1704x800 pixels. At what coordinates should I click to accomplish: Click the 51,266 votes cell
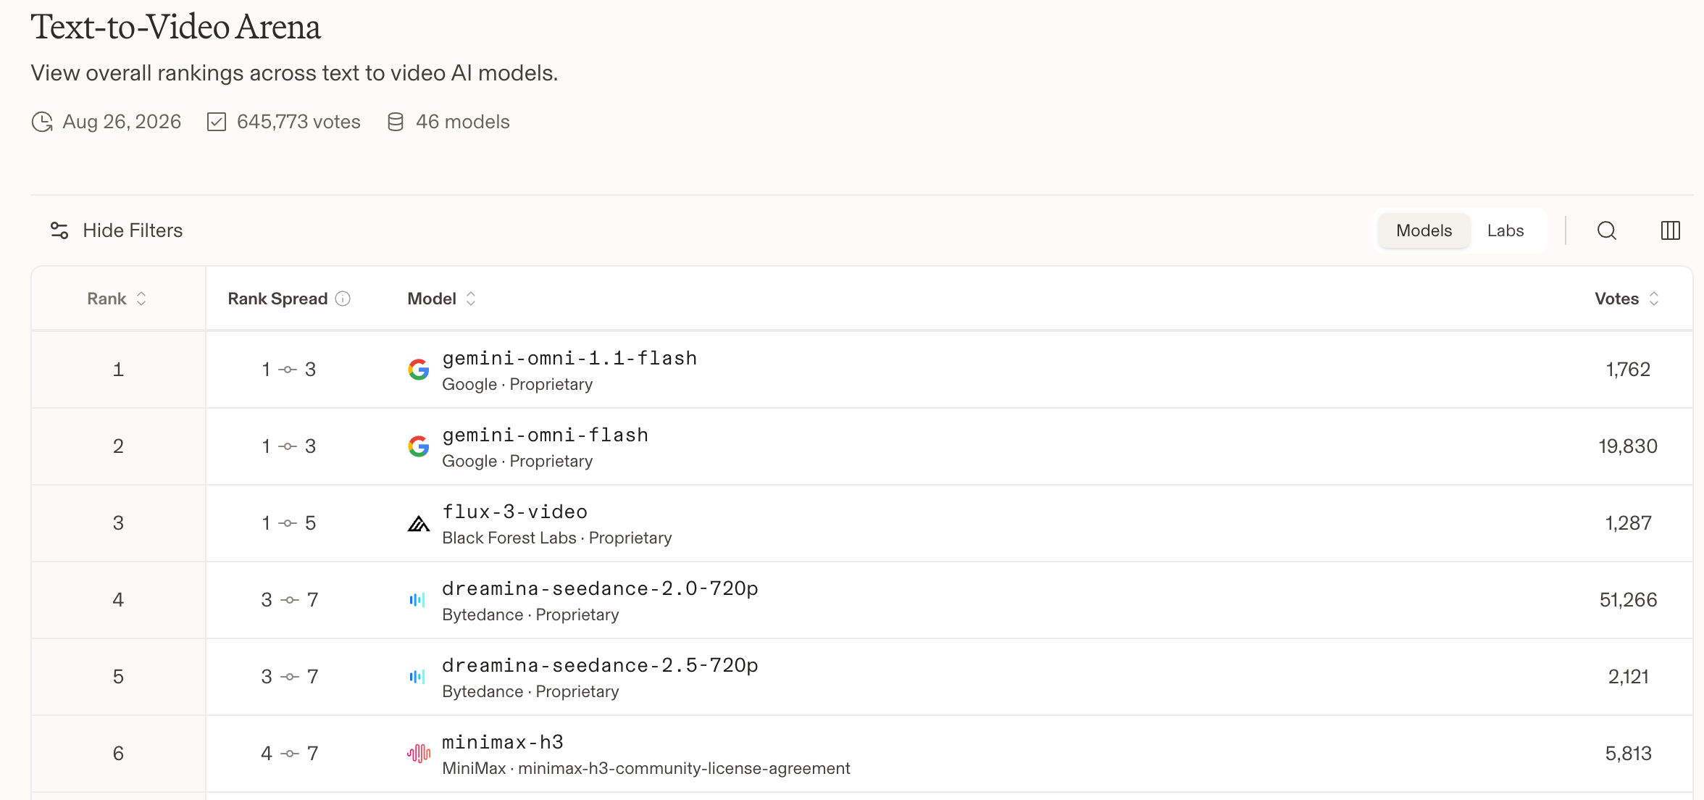(x=1628, y=600)
